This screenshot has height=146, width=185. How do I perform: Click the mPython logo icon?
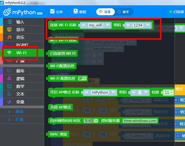[7, 12]
